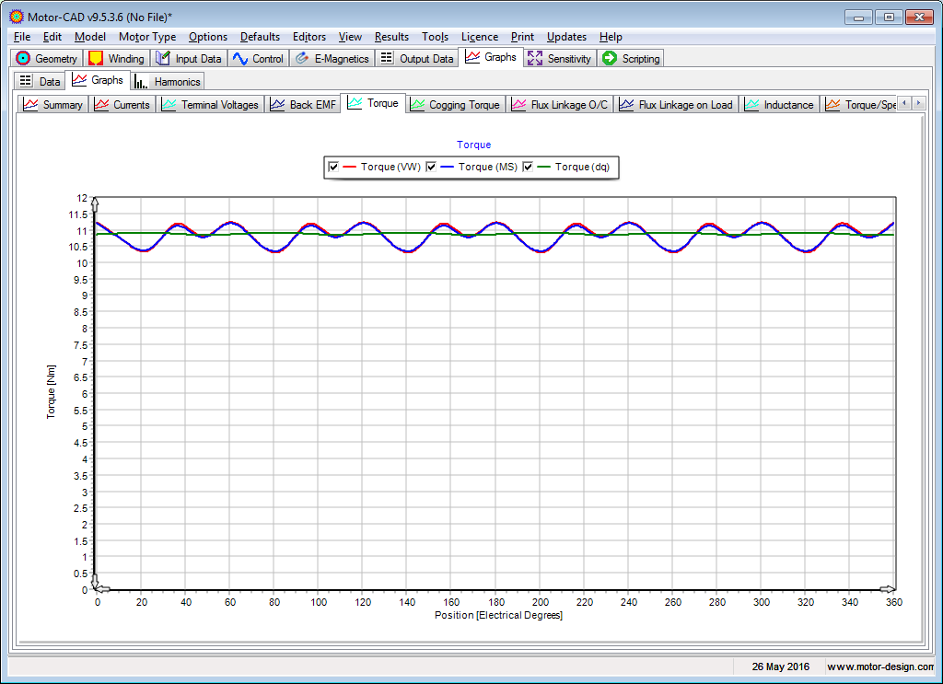Select the Torque graph tab
The image size is (943, 684).
click(x=373, y=103)
